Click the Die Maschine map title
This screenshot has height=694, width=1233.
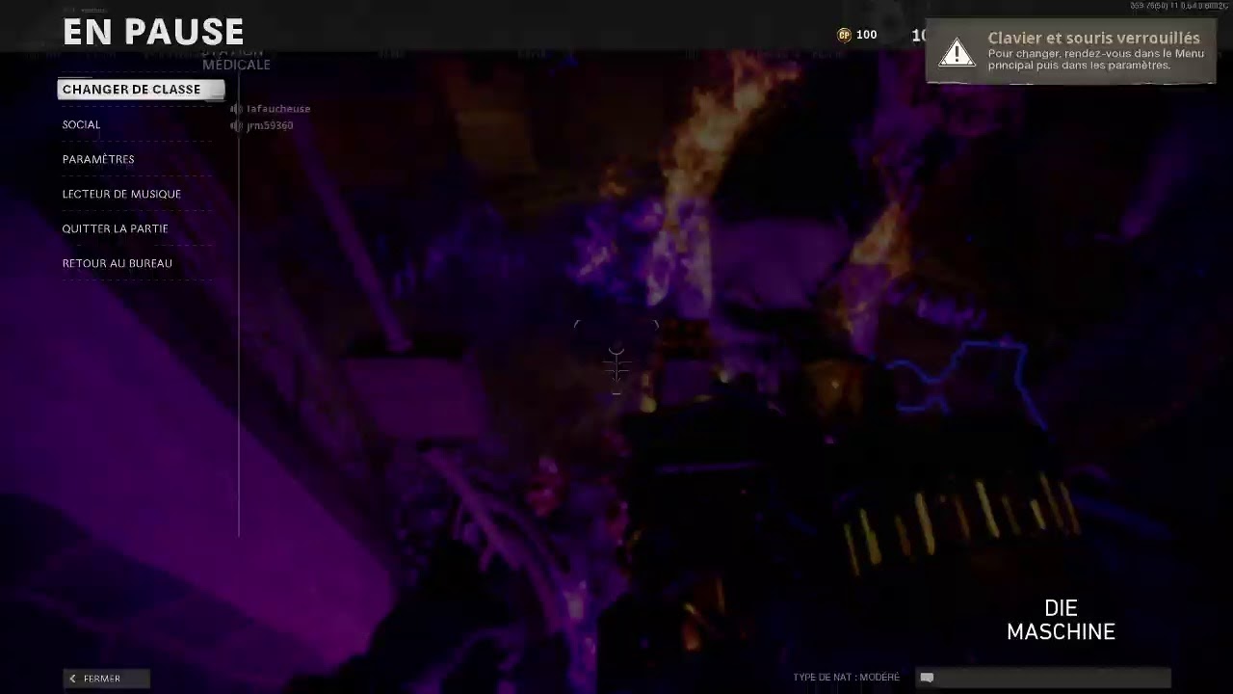pyautogui.click(x=1061, y=620)
